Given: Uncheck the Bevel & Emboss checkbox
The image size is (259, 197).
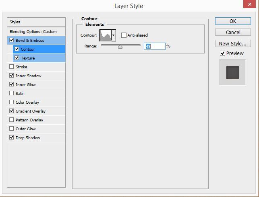Looking at the screenshot, I should point(11,40).
